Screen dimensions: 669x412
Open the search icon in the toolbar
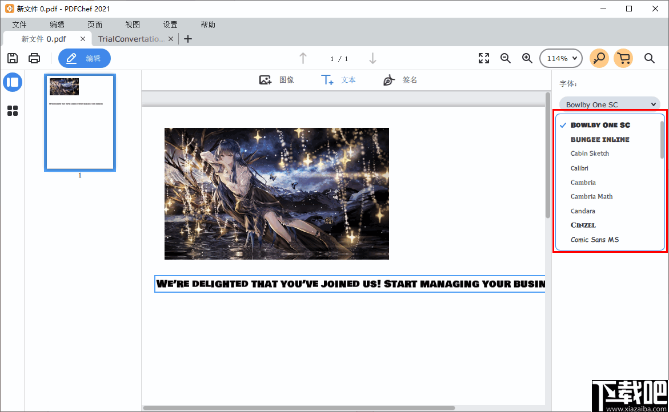click(x=650, y=58)
